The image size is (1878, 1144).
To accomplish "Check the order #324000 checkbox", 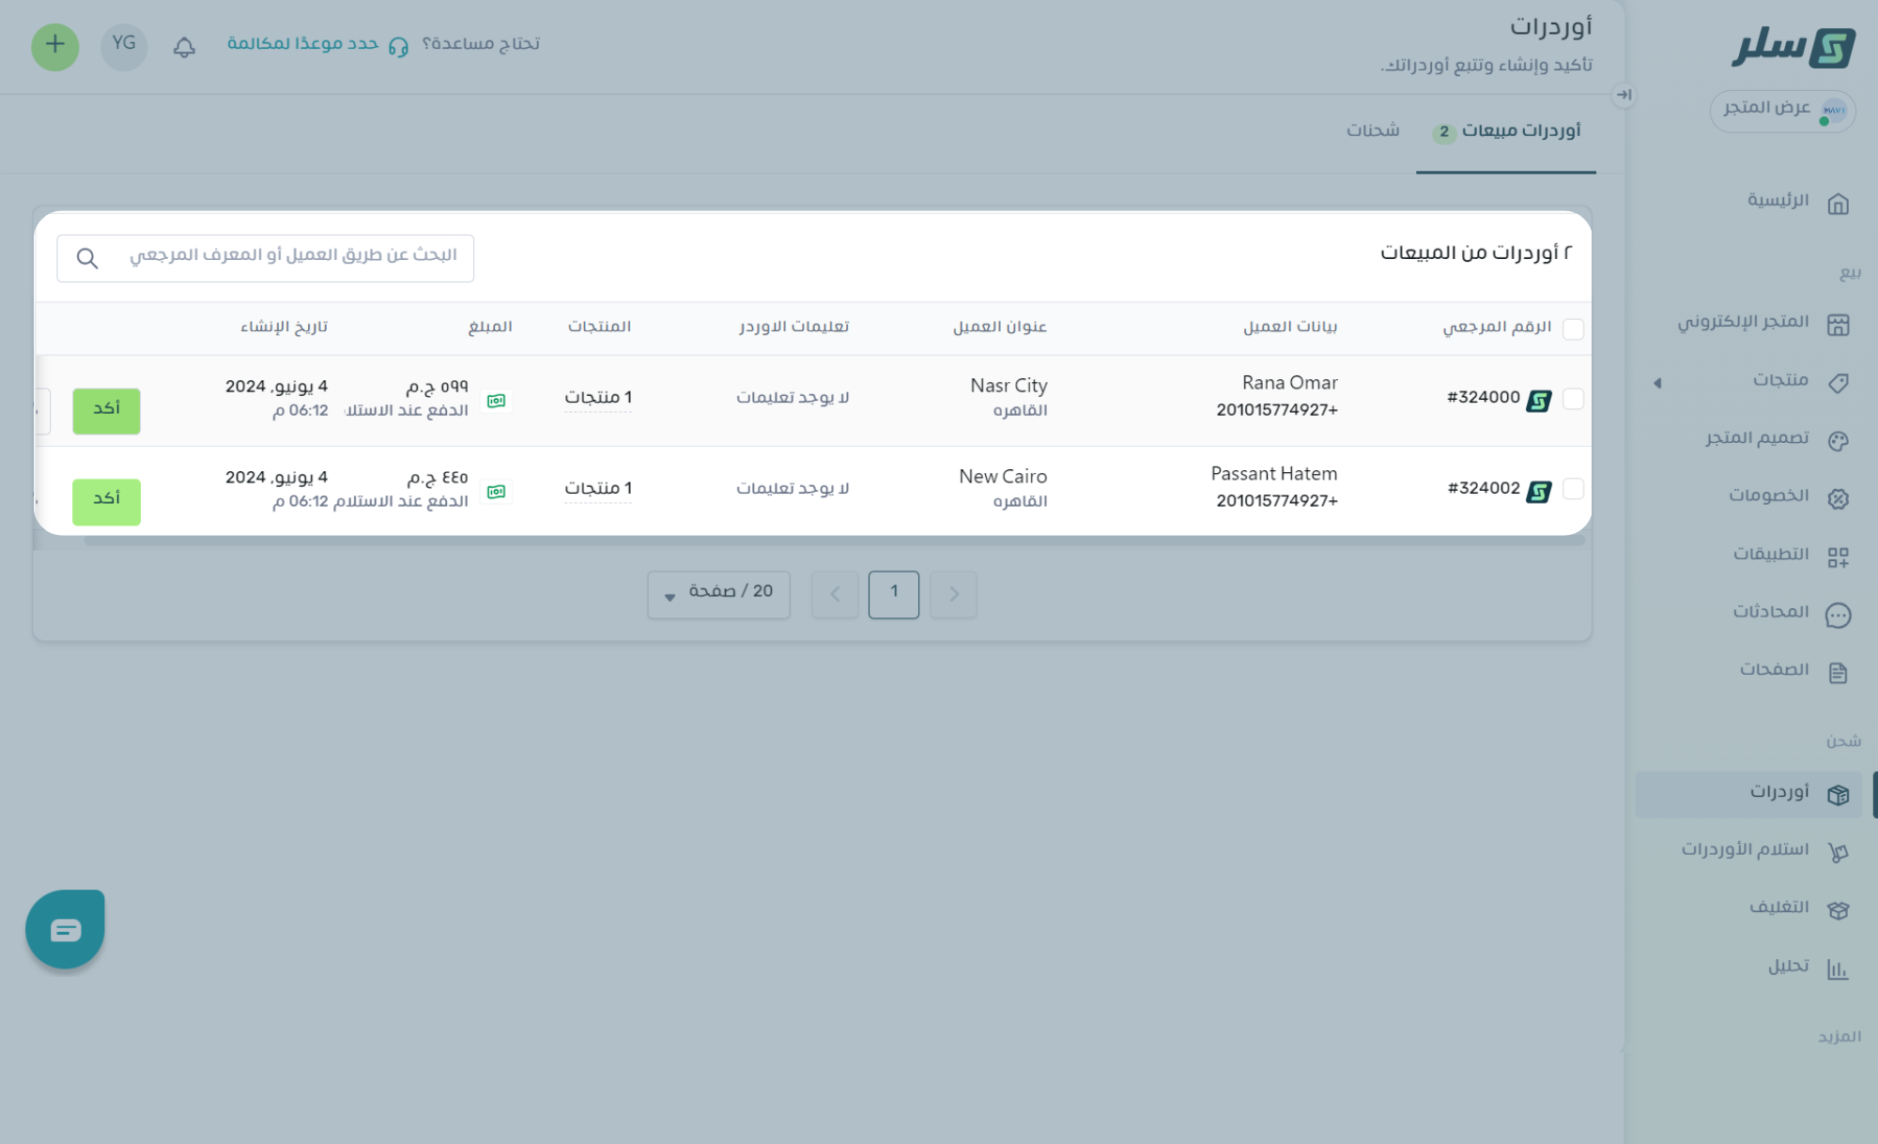I will tap(1573, 399).
